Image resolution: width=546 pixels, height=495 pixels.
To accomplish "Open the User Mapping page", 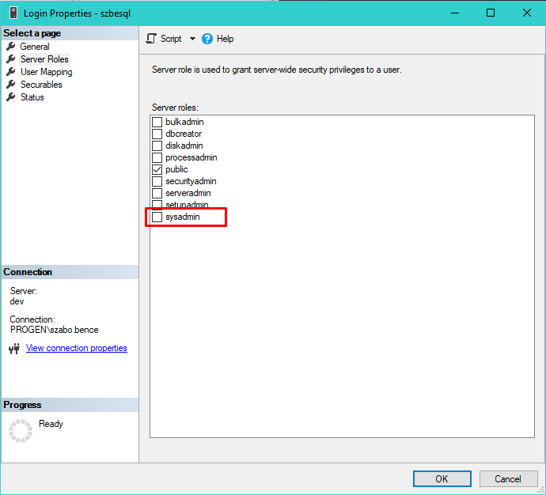I will point(47,72).
